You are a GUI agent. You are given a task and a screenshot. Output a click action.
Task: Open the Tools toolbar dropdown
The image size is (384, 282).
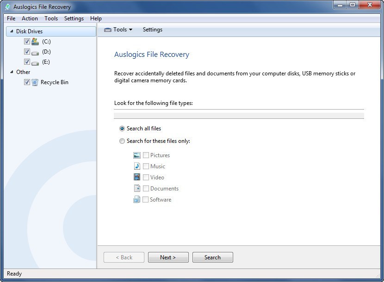[x=118, y=30]
